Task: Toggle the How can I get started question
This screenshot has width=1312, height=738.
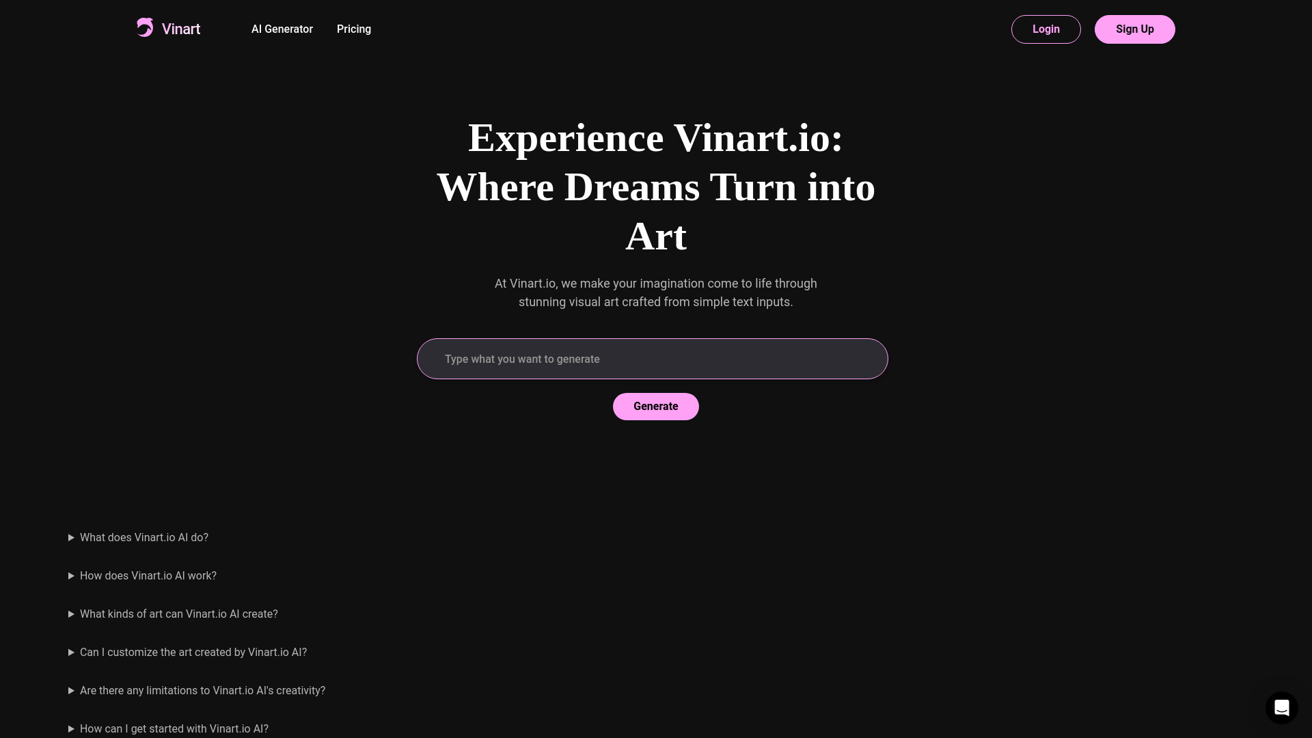Action: click(x=174, y=728)
